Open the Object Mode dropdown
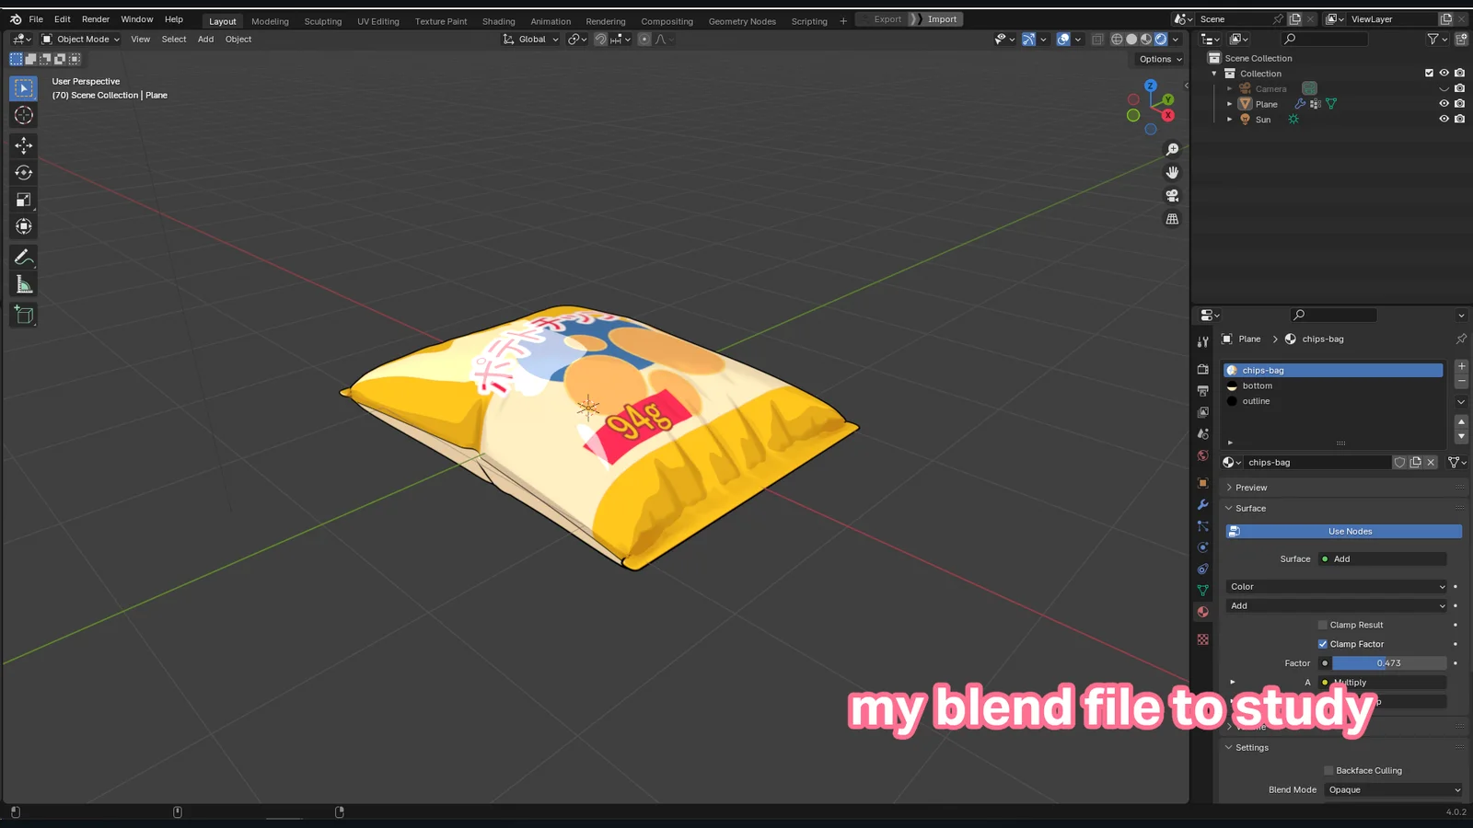This screenshot has width=1473, height=828. pos(83,39)
